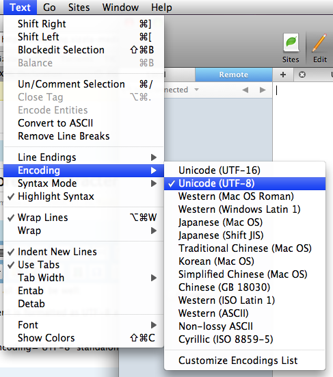Go back with left arrow in browser pane

pos(245,90)
